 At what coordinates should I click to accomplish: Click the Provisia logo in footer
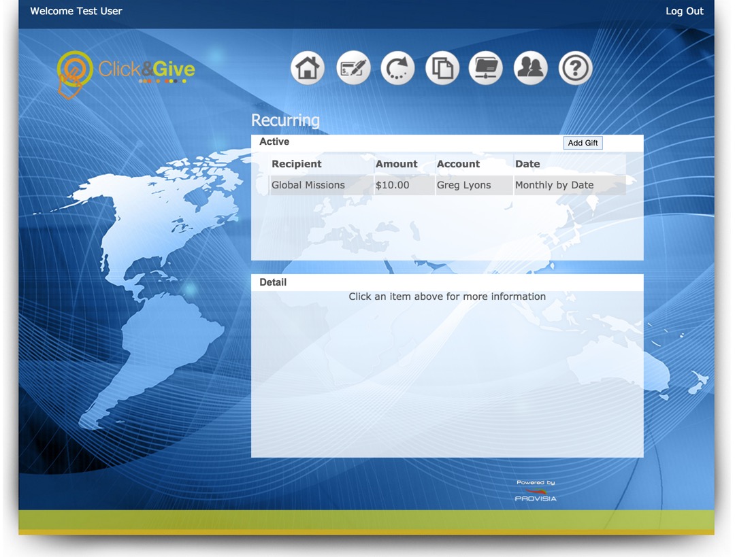point(536,492)
